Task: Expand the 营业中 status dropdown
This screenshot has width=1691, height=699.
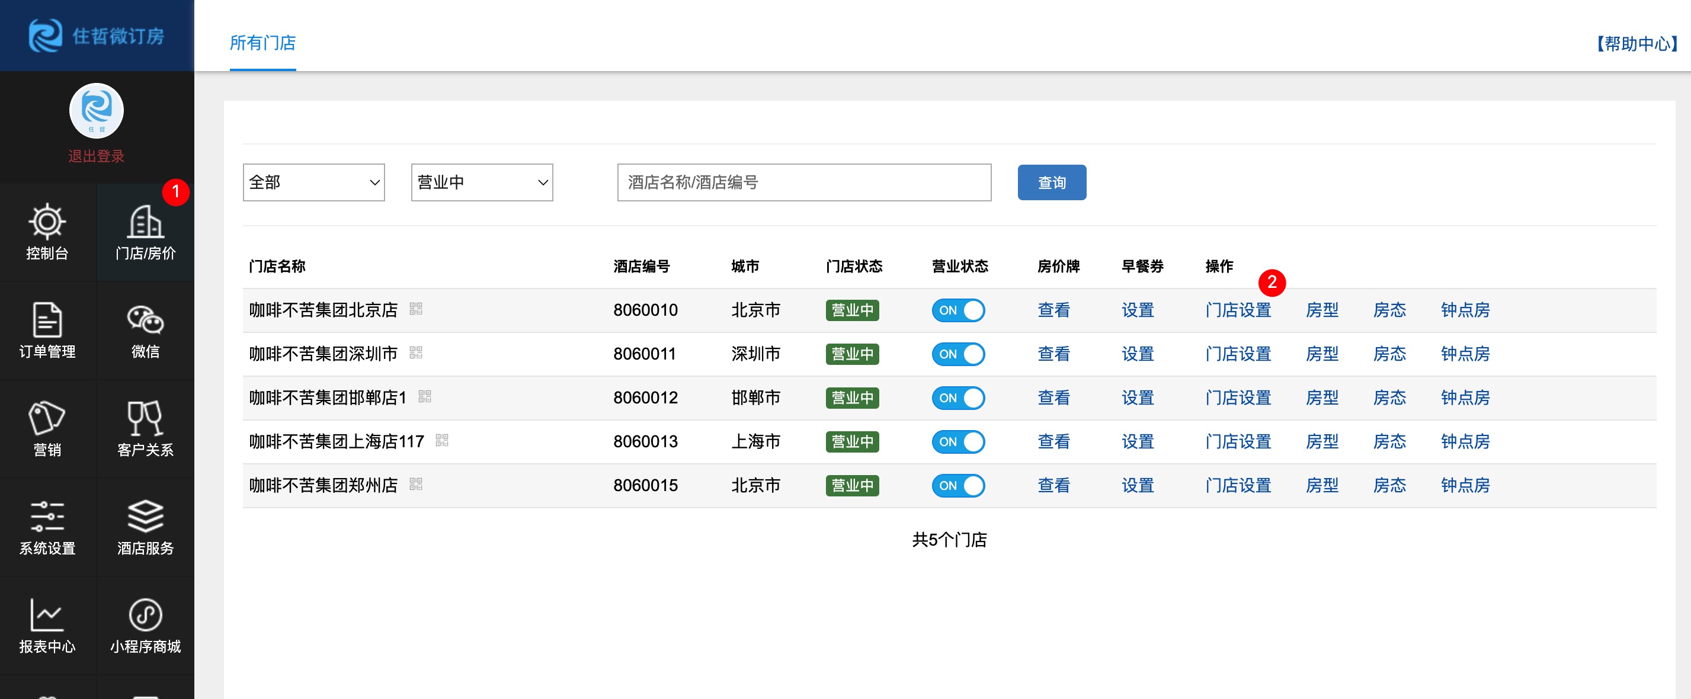Action: [482, 182]
